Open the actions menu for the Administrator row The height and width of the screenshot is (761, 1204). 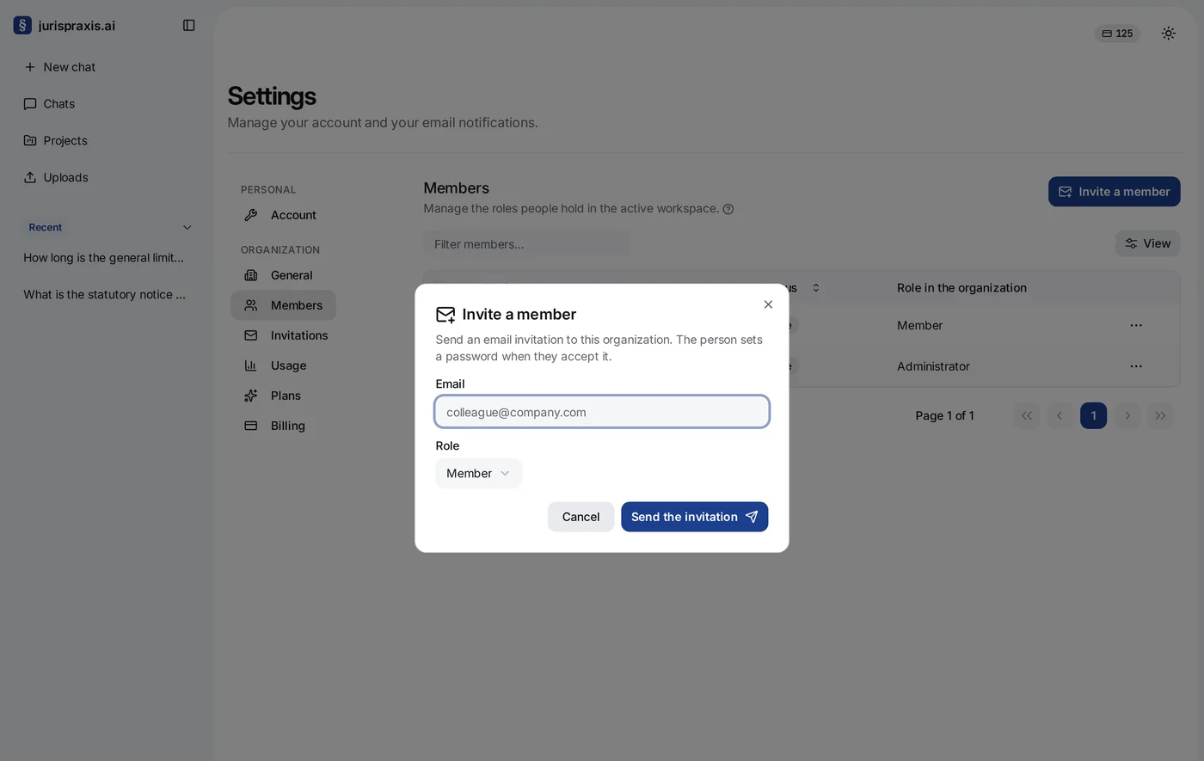point(1136,366)
